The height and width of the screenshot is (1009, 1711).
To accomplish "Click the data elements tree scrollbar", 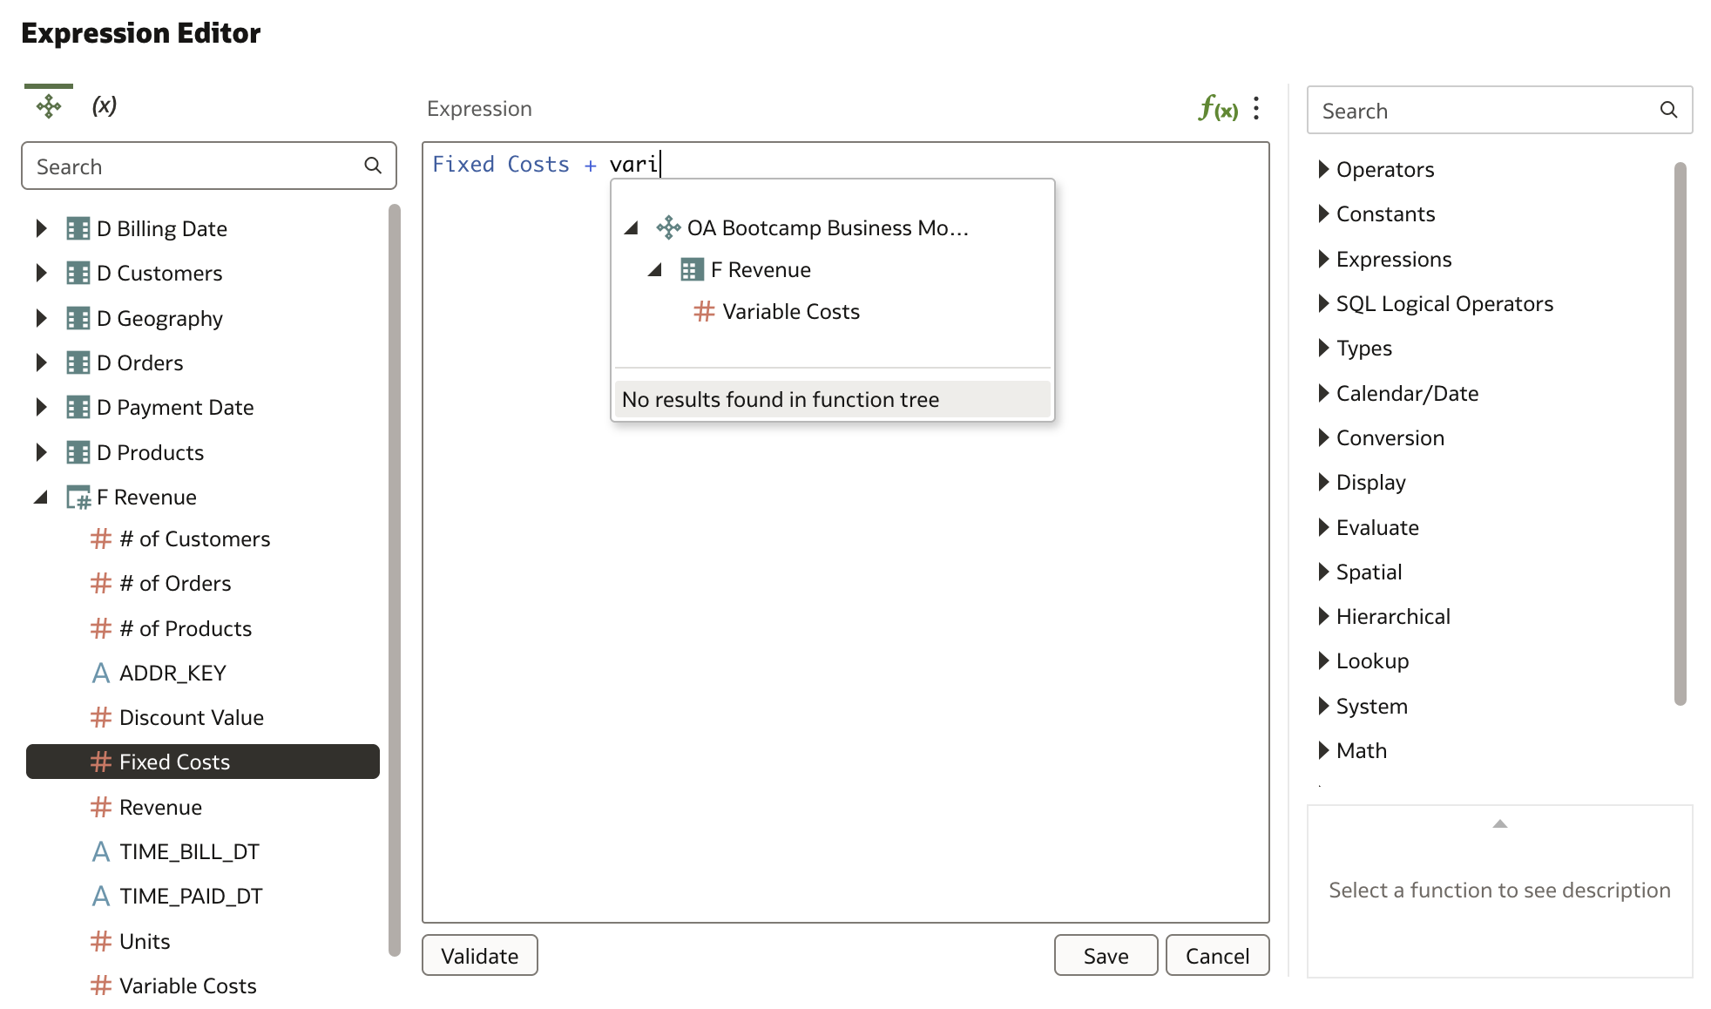I will (394, 579).
